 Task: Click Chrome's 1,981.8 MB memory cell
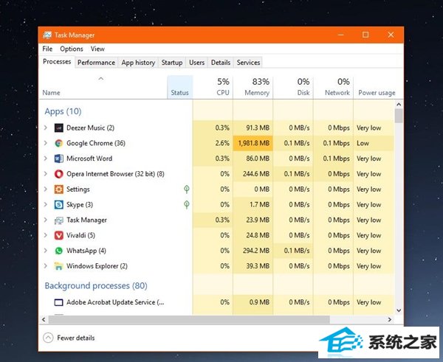pyautogui.click(x=253, y=143)
